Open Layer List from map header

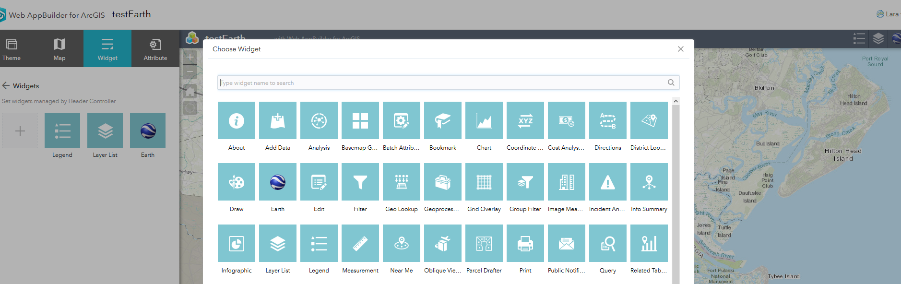878,38
